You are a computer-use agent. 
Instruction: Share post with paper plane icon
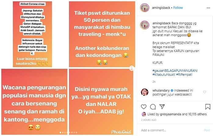tap(162, 106)
